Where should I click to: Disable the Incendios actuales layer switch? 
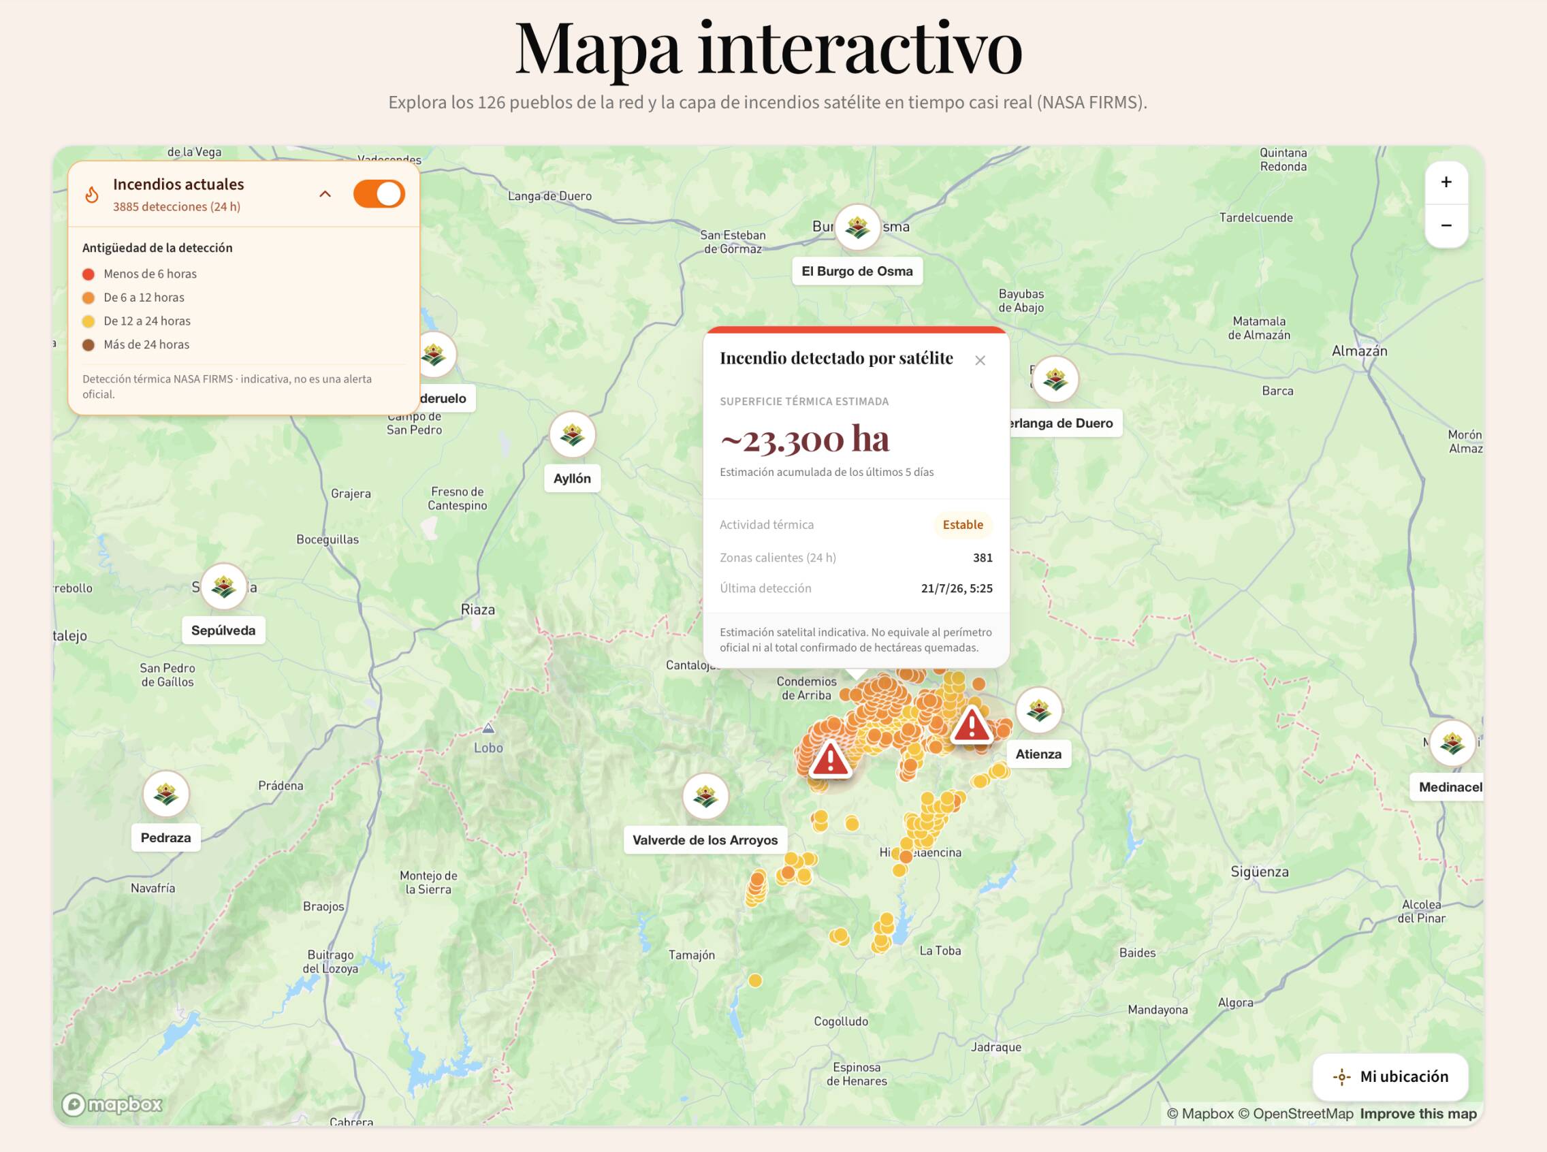pos(379,194)
